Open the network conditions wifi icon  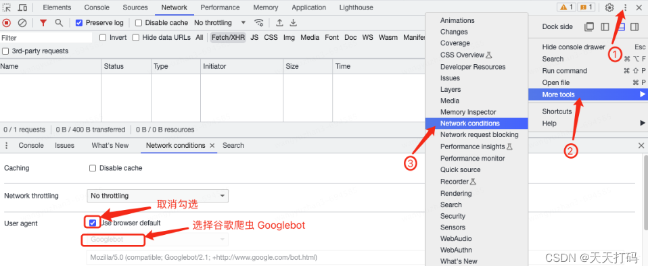coord(258,22)
